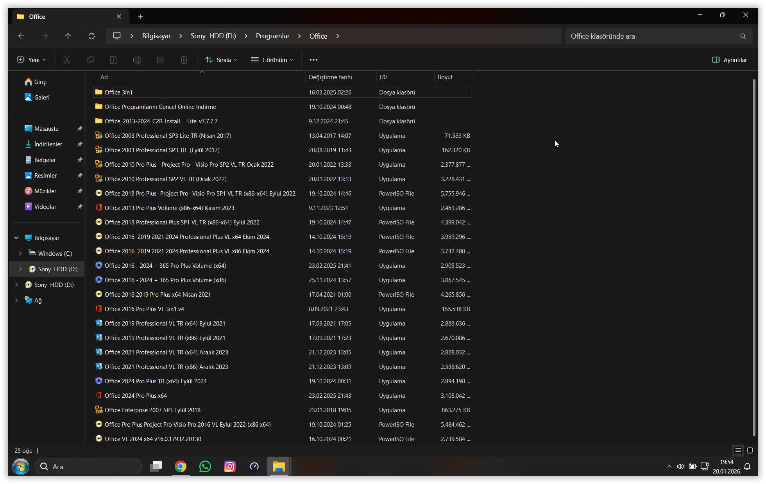Open WhatsApp from the taskbar
The height and width of the screenshot is (484, 766).
[x=205, y=466]
